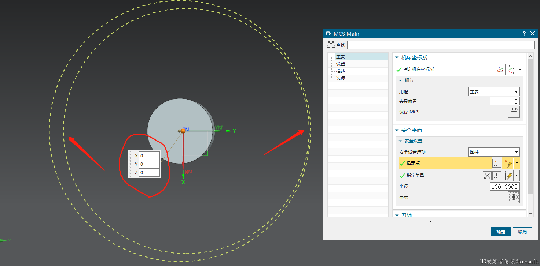Click the Y coordinate input box
Image resolution: width=540 pixels, height=266 pixels.
coord(149,164)
